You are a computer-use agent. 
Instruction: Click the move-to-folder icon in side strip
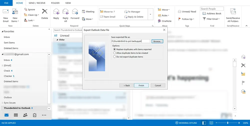coord(243,74)
